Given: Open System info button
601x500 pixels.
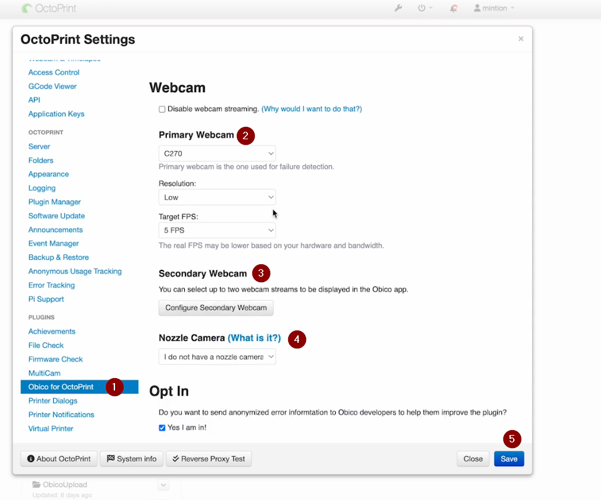Looking at the screenshot, I should (x=132, y=459).
